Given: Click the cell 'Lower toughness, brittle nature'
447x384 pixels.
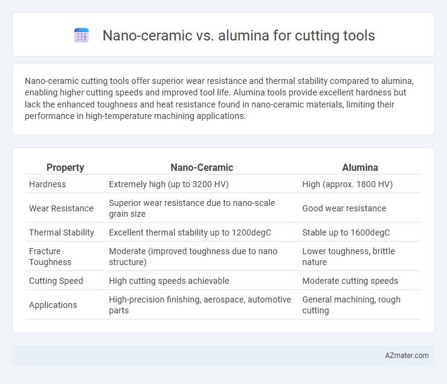Looking at the screenshot, I should 349,257.
